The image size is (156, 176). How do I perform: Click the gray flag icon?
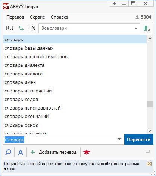click(147, 152)
